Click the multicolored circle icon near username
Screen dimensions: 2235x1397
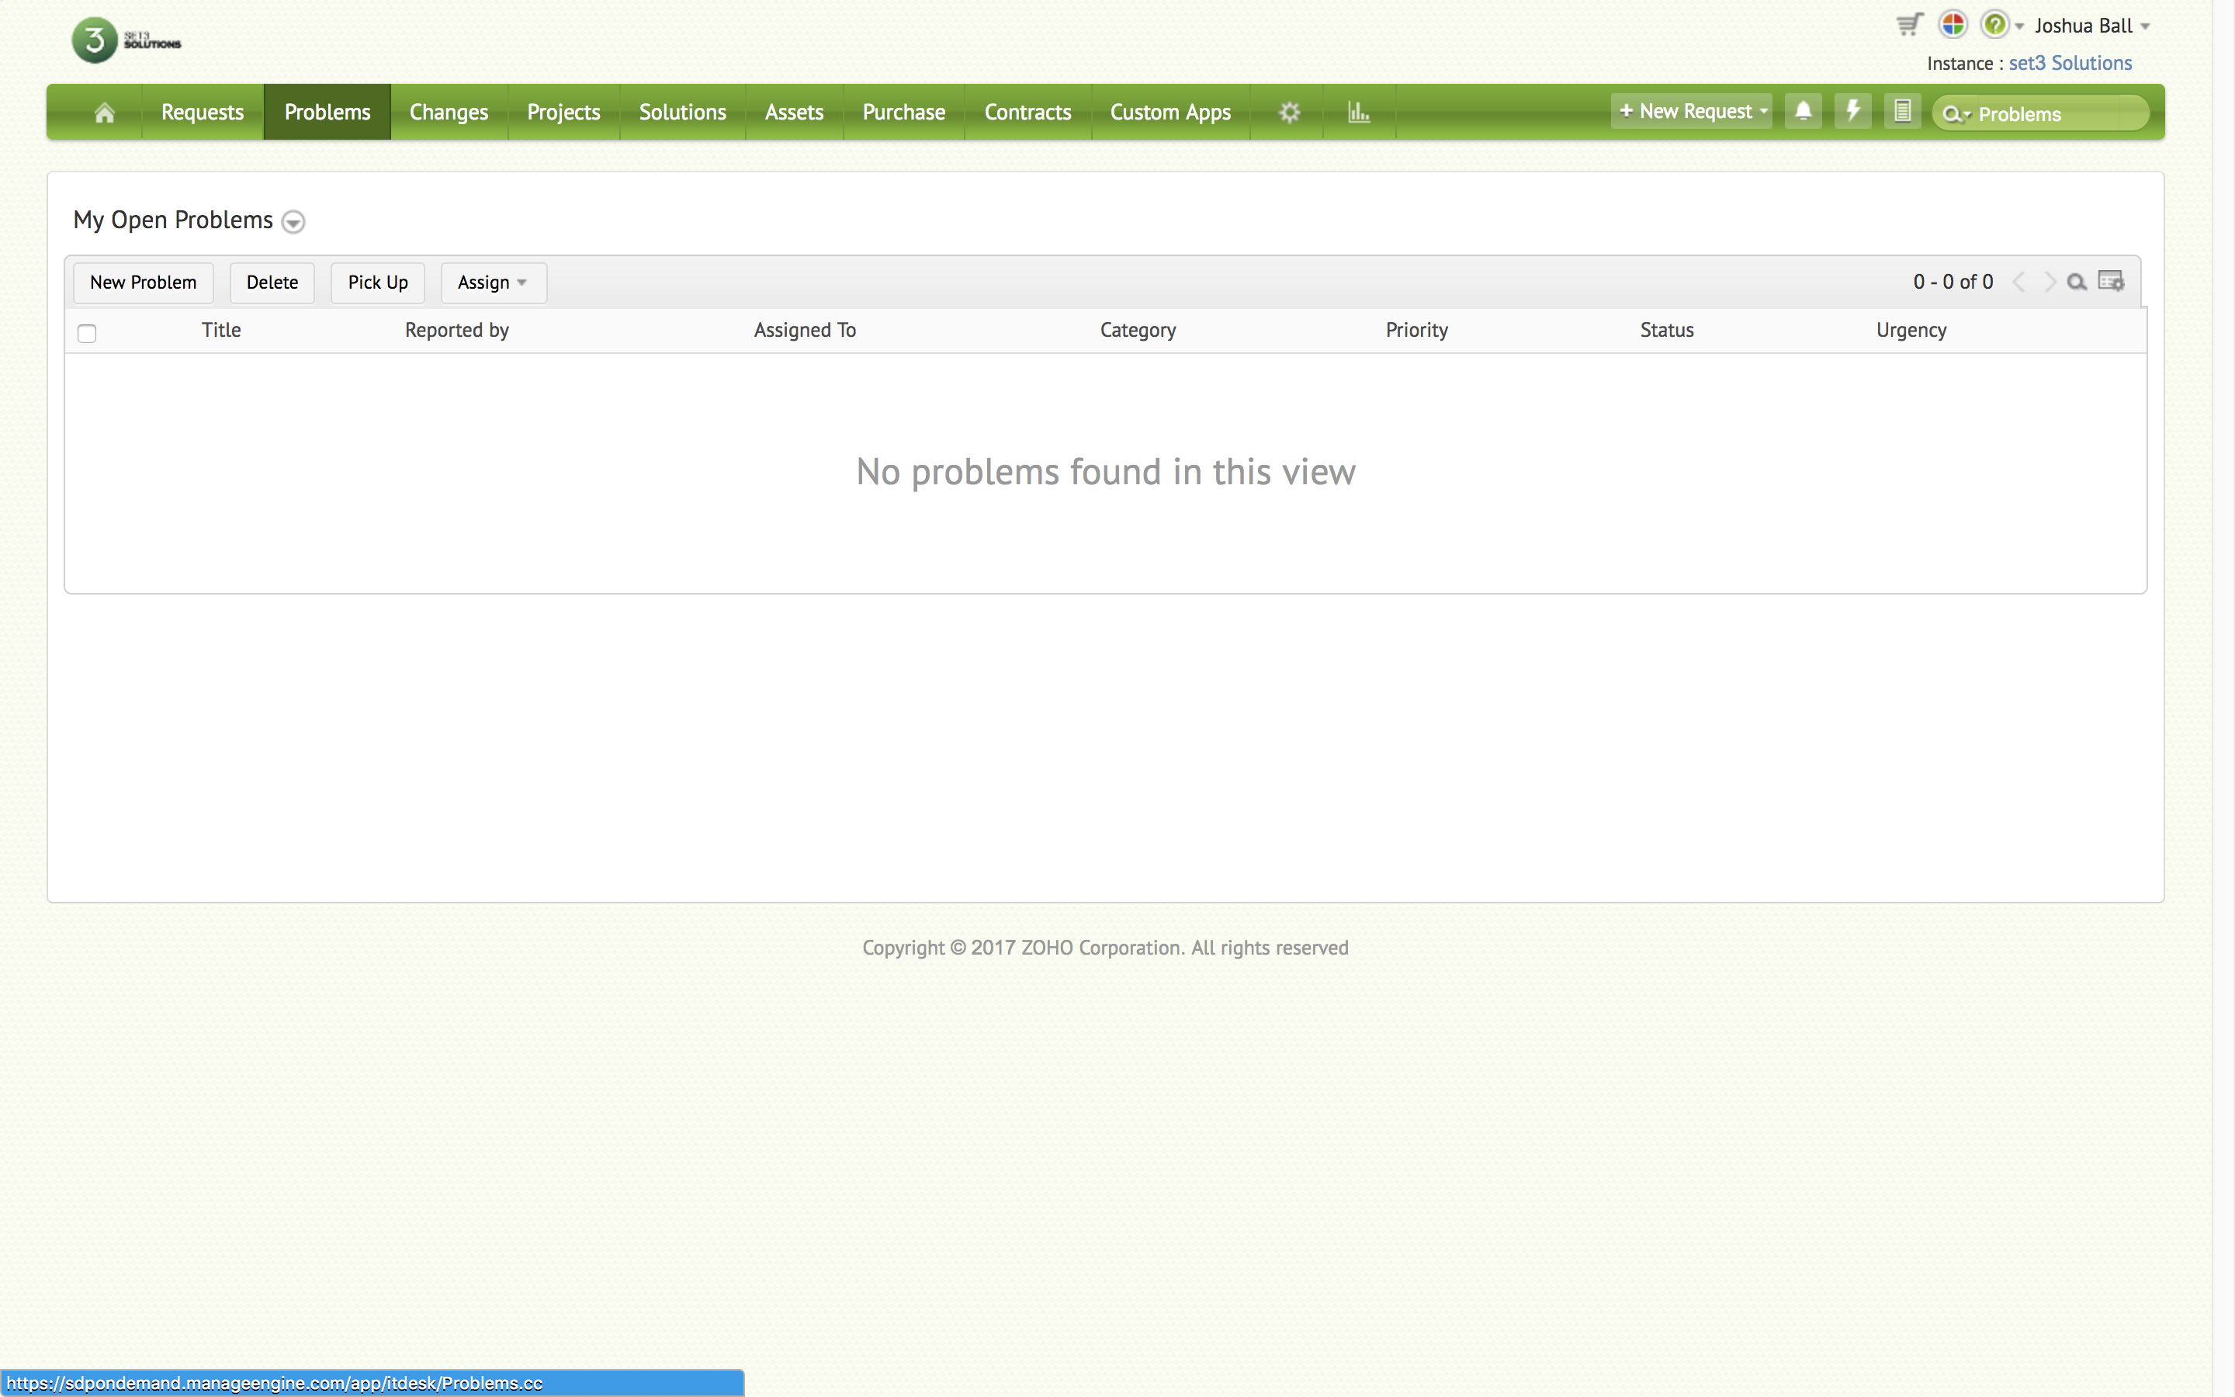1953,25
